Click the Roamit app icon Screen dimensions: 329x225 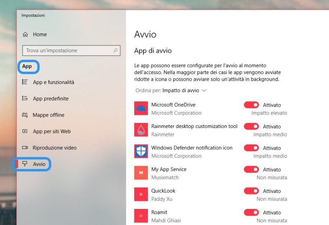tap(141, 216)
